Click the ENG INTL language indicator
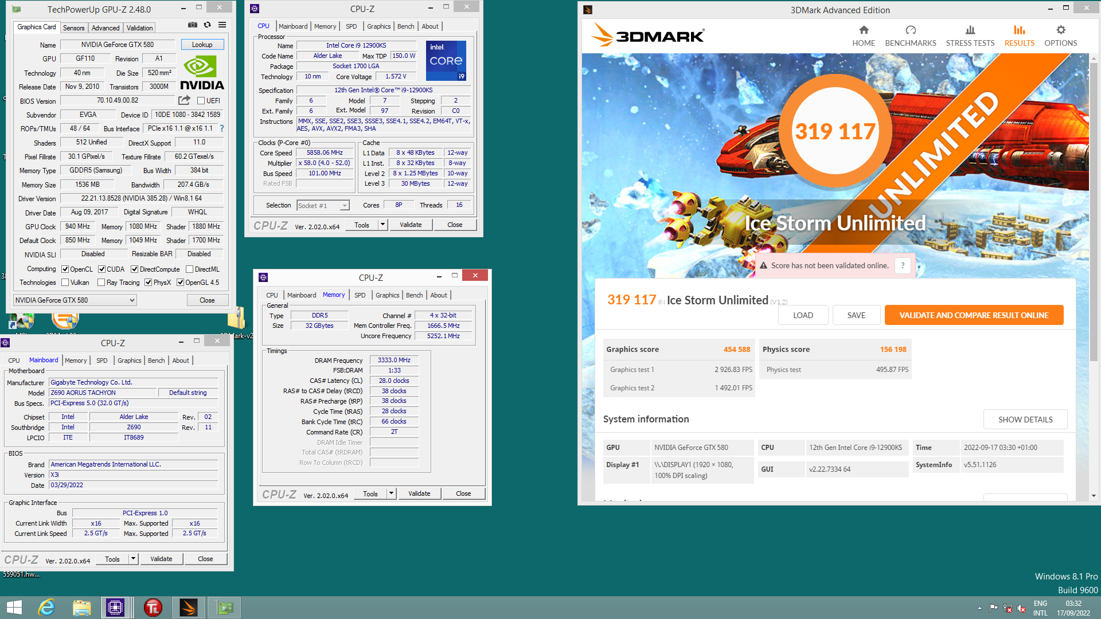Viewport: 1101px width, 619px height. point(1040,608)
